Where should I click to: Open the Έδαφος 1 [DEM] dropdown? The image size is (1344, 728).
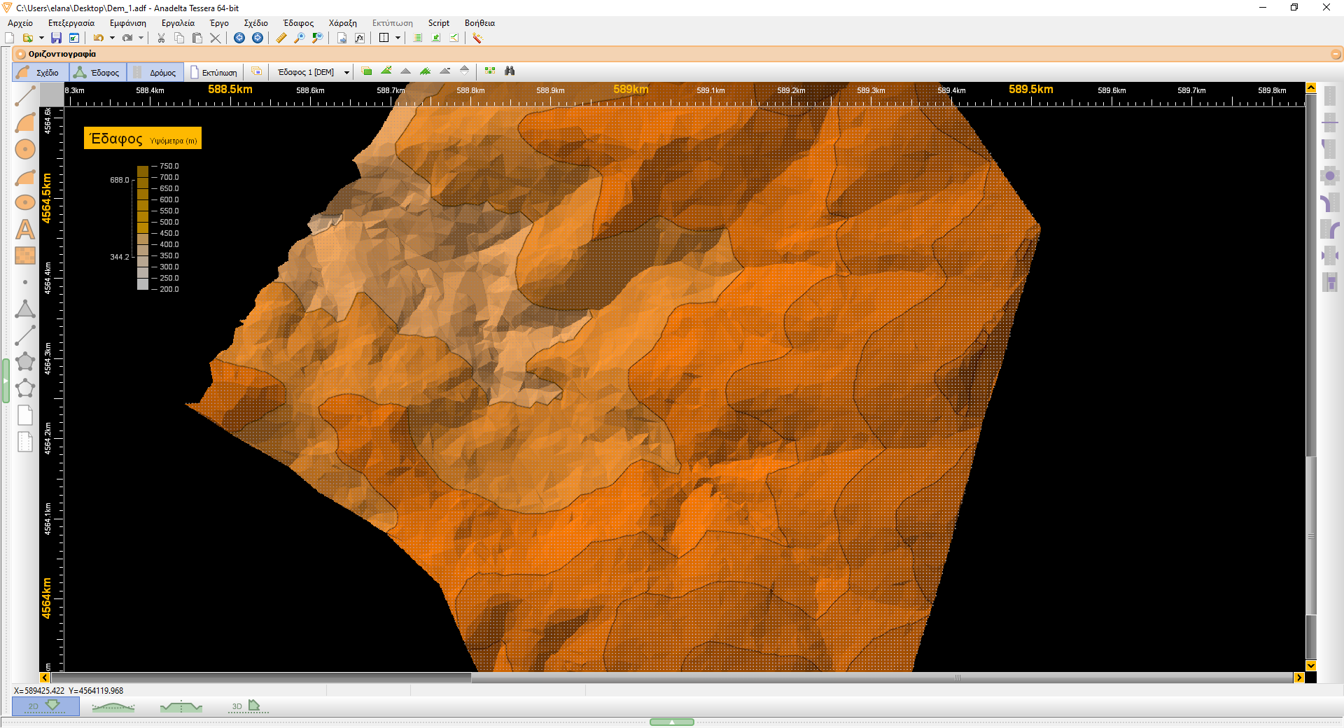coord(313,72)
